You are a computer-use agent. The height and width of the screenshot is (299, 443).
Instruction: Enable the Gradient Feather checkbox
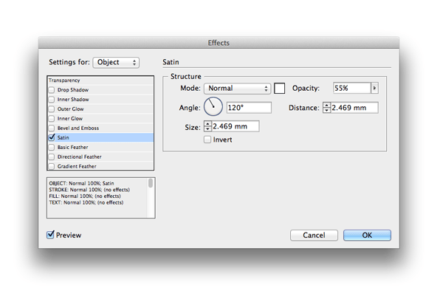52,166
